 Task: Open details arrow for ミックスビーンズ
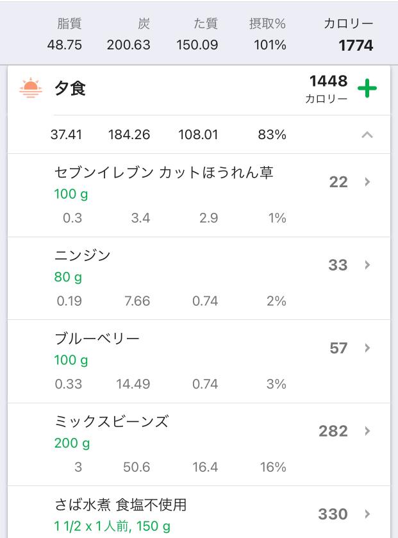(x=367, y=431)
